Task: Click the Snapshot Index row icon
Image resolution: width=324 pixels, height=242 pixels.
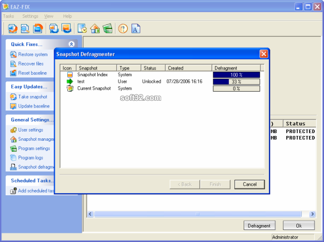Action: tap(70, 75)
